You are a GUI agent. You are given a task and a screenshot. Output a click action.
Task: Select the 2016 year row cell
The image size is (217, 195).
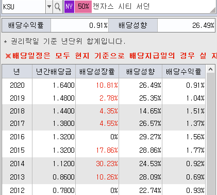coord(17,137)
